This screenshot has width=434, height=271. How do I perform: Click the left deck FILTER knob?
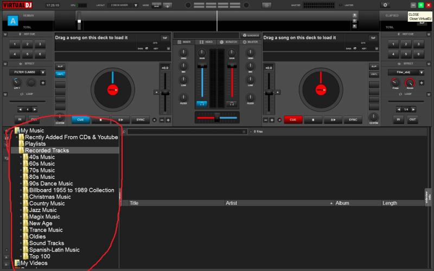[183, 98]
